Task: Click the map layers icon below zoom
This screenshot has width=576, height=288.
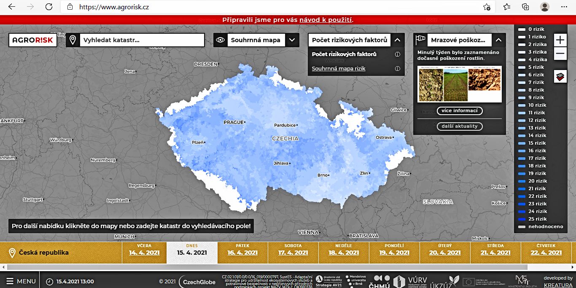Action: 560,76
